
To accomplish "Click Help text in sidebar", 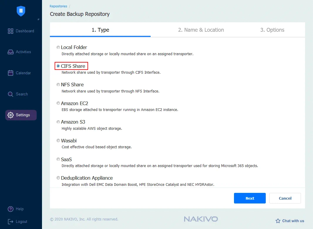I will click(20, 209).
